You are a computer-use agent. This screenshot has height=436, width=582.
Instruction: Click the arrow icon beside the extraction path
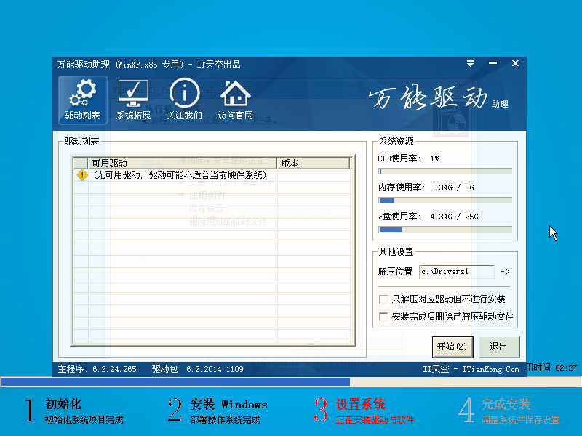tap(505, 272)
